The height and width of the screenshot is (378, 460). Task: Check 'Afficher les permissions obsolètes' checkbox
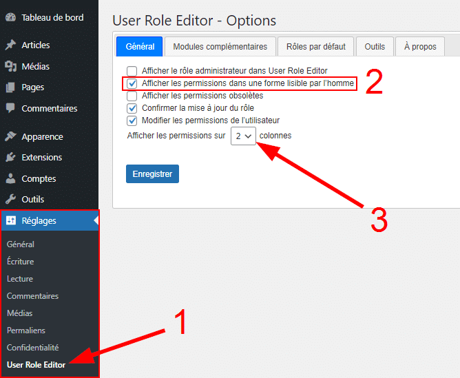(x=132, y=96)
